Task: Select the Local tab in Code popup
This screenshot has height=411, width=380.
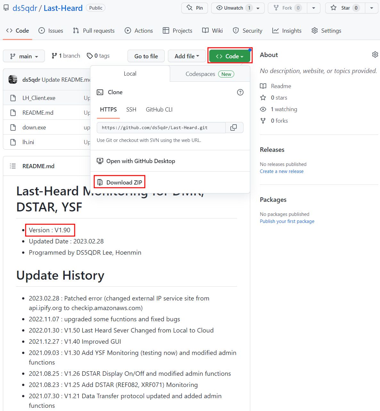Action: click(130, 74)
